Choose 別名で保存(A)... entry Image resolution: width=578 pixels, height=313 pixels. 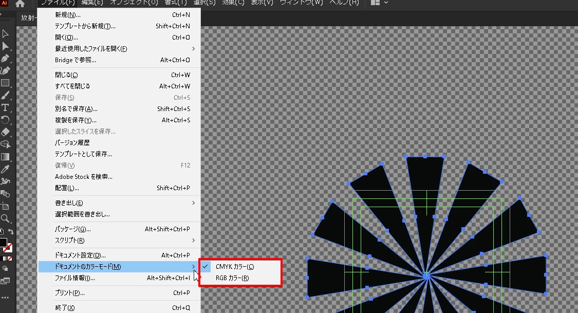(119, 109)
